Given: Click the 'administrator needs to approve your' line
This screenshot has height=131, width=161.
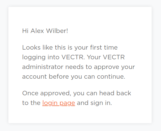Looking at the screenshot, I should click(x=78, y=67).
